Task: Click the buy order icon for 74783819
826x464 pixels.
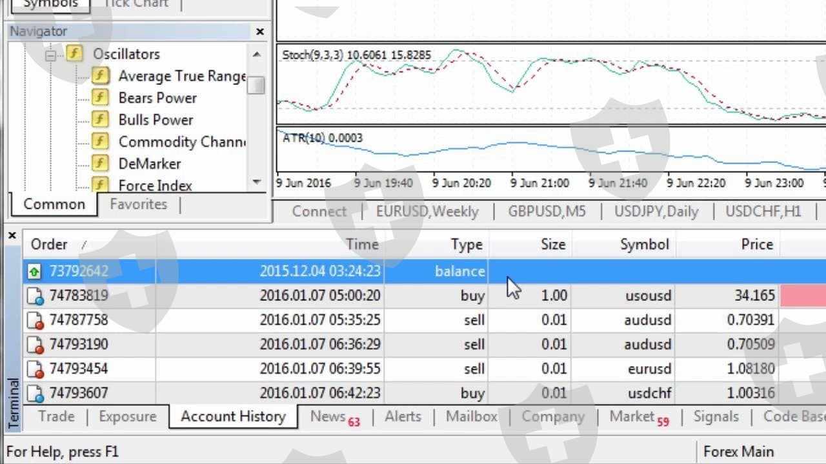Action: pyautogui.click(x=35, y=296)
